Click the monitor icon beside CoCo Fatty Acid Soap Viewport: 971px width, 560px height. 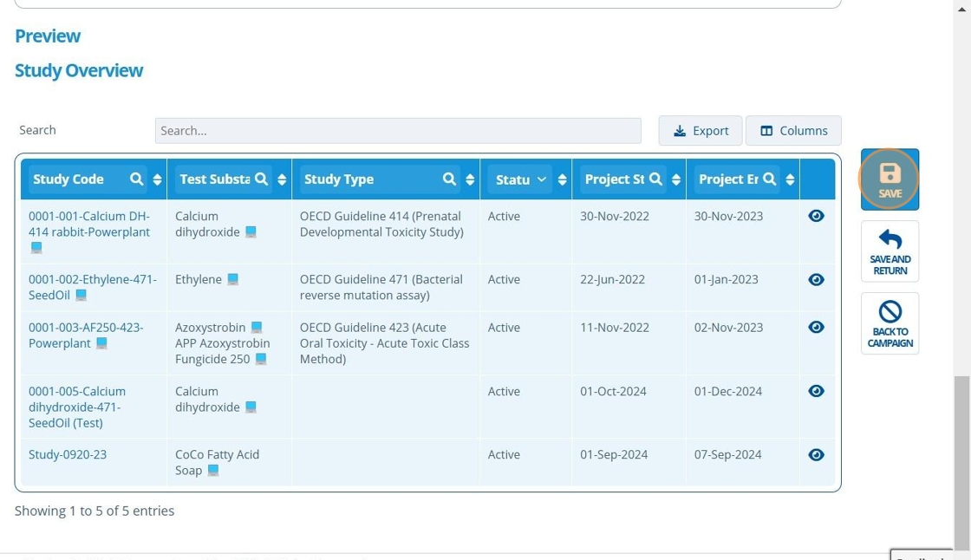tap(213, 470)
